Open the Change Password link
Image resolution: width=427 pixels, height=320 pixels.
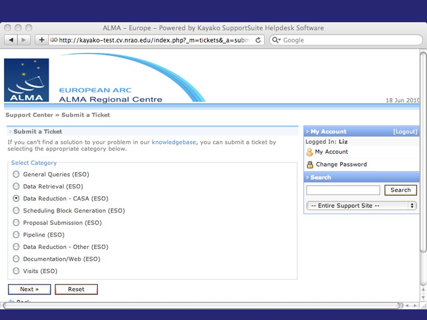click(341, 164)
